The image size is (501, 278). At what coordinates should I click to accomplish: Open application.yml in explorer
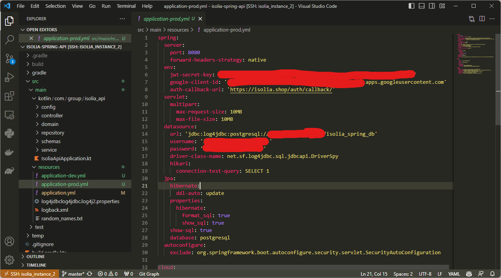[75, 193]
